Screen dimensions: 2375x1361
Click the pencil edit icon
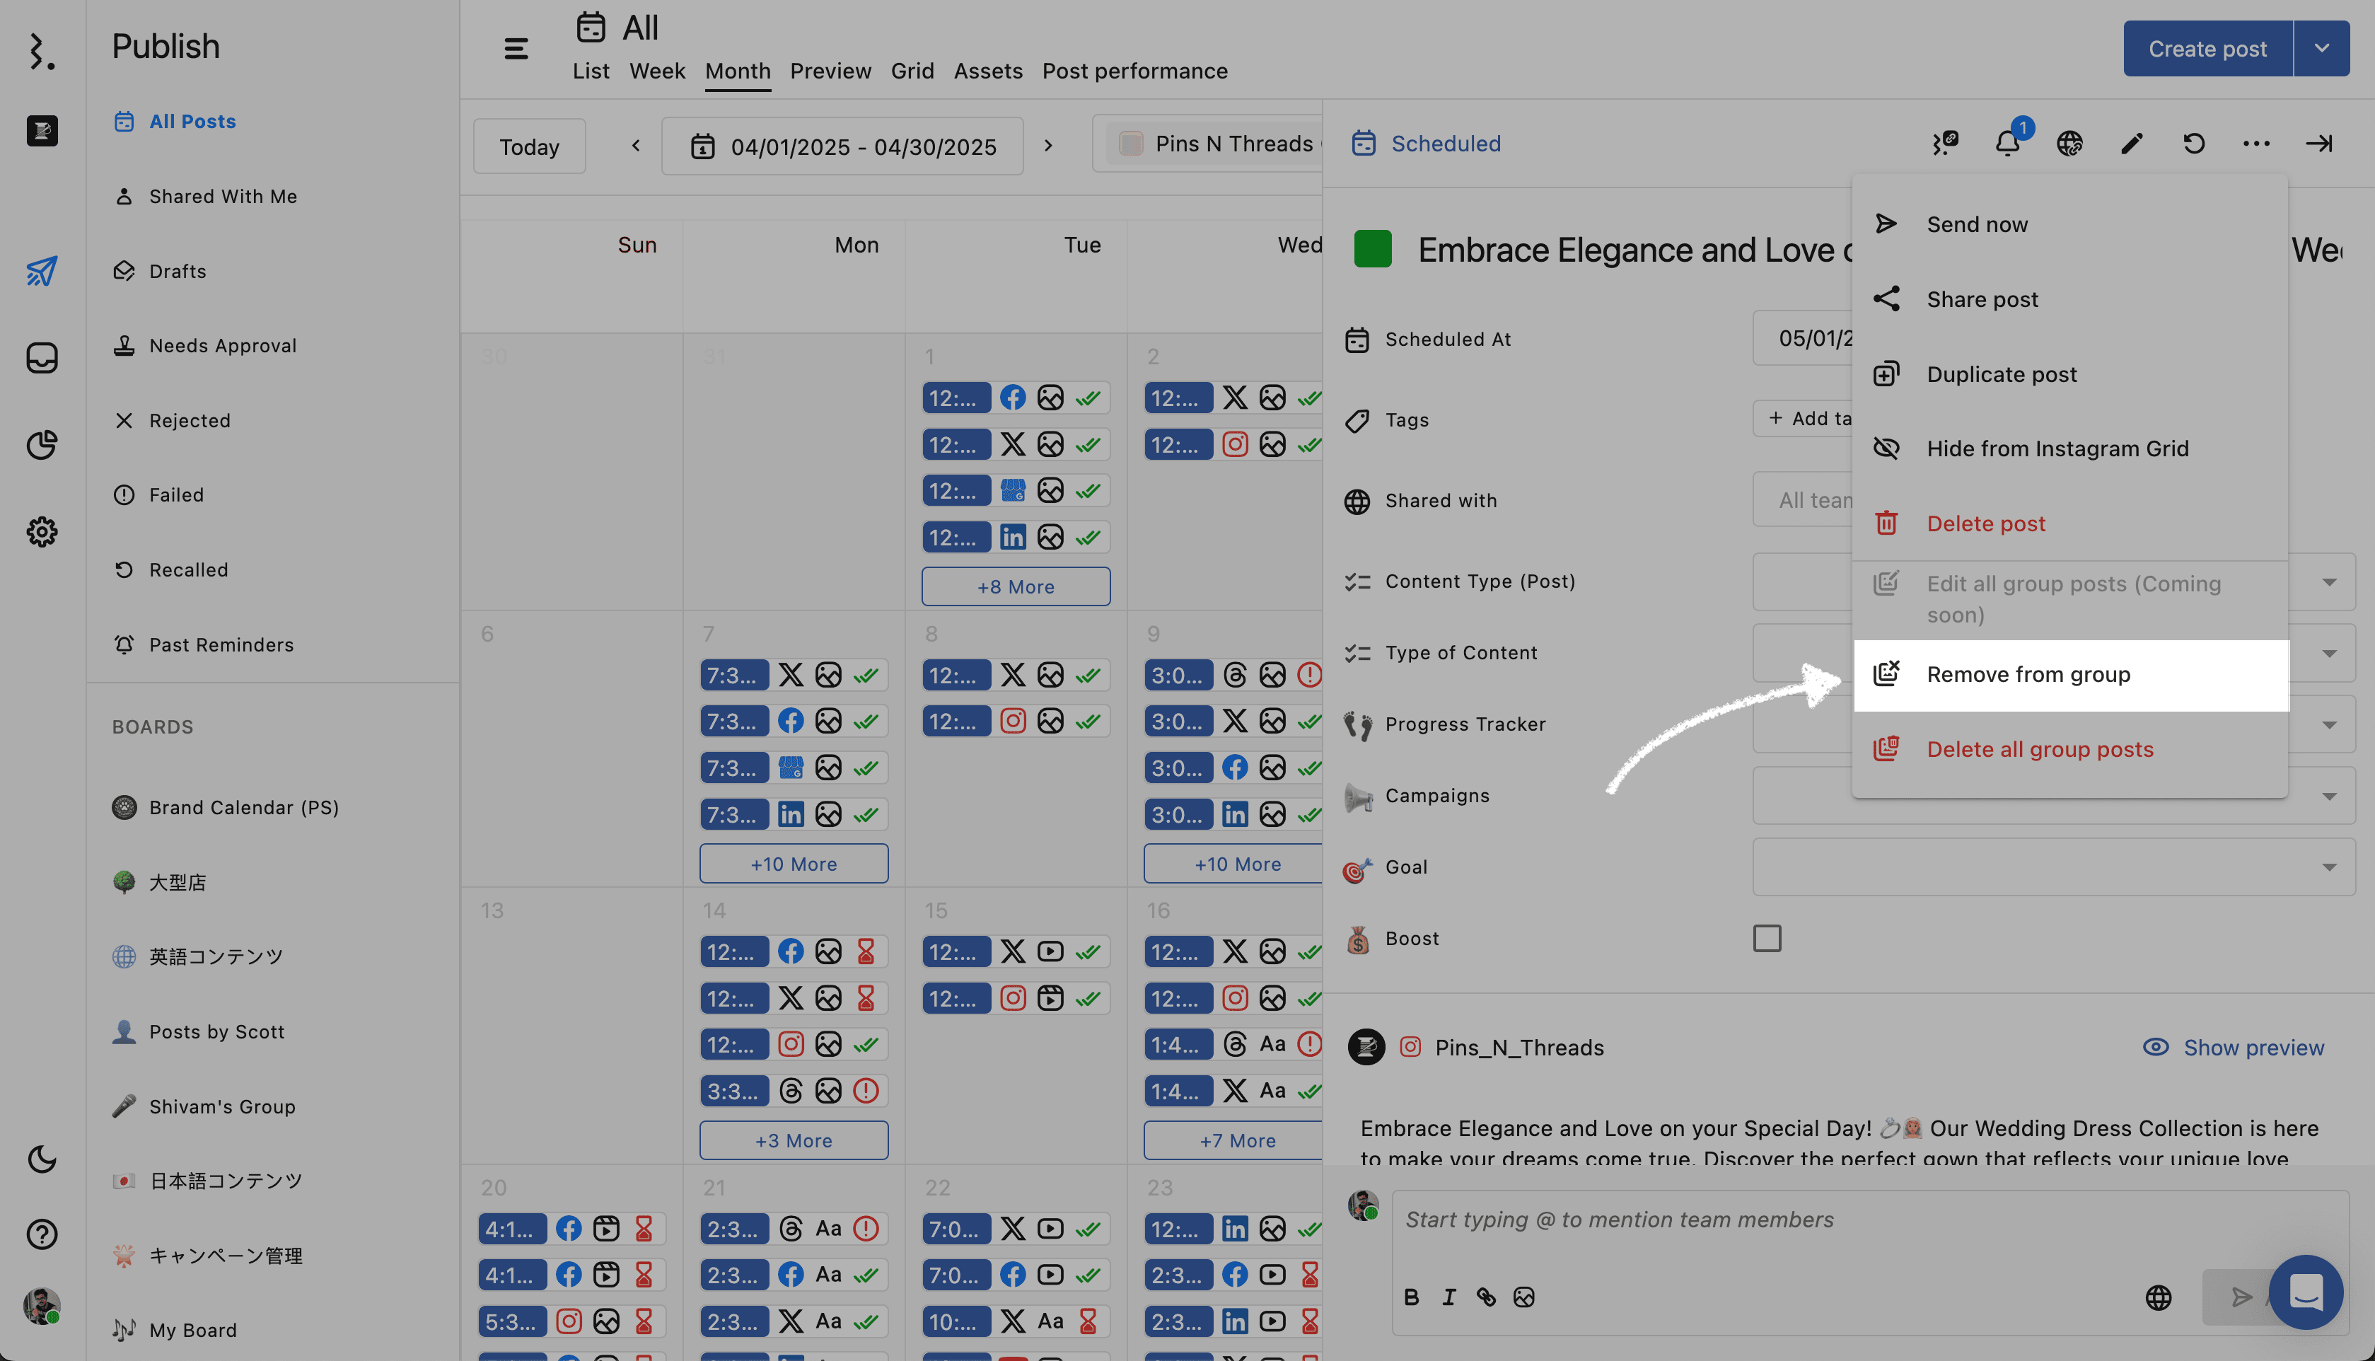(2131, 144)
